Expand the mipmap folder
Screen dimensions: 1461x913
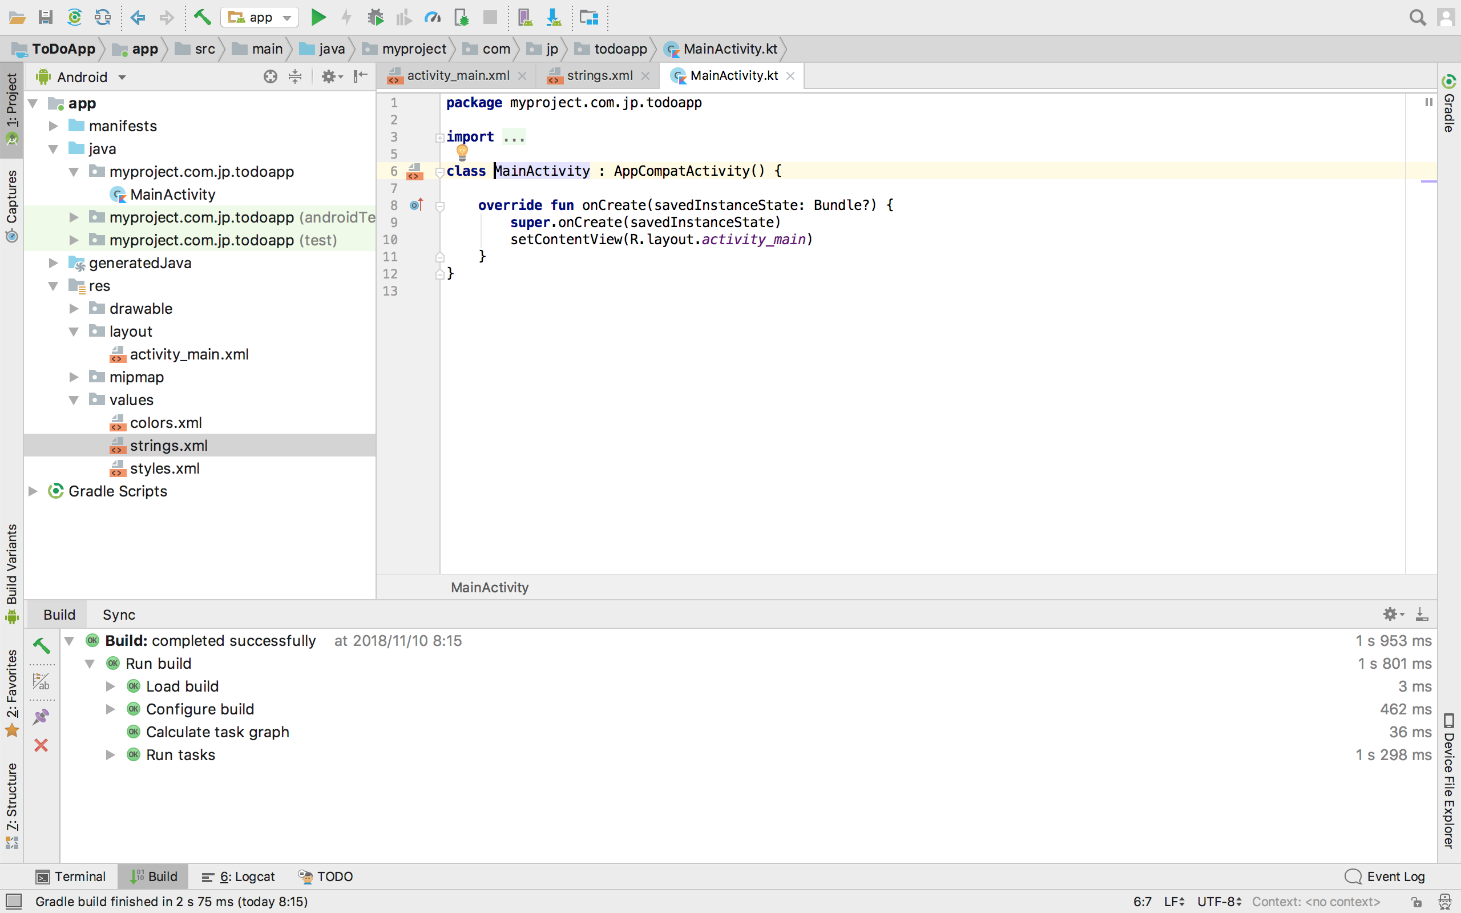tap(74, 377)
